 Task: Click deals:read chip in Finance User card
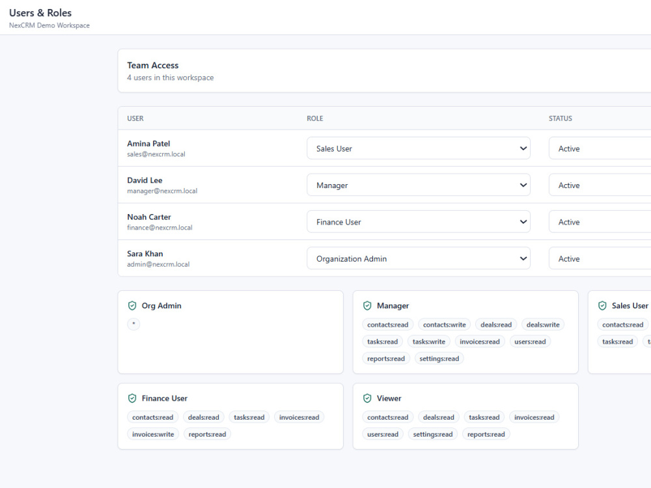pos(203,417)
